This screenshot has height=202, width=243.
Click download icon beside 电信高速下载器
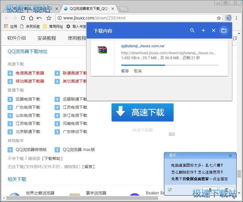point(10,73)
